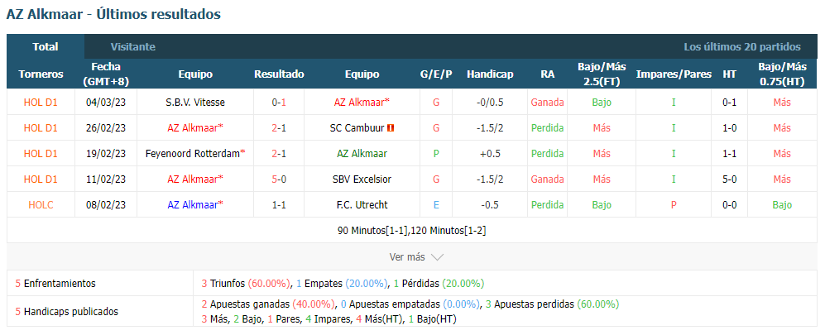Click the 90 Minutos[1-1],120 Minutos[1-2] note

click(x=412, y=230)
